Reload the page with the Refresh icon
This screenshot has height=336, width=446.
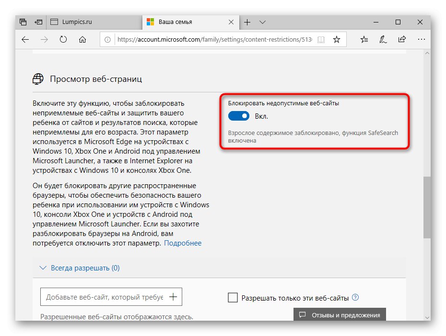click(63, 40)
